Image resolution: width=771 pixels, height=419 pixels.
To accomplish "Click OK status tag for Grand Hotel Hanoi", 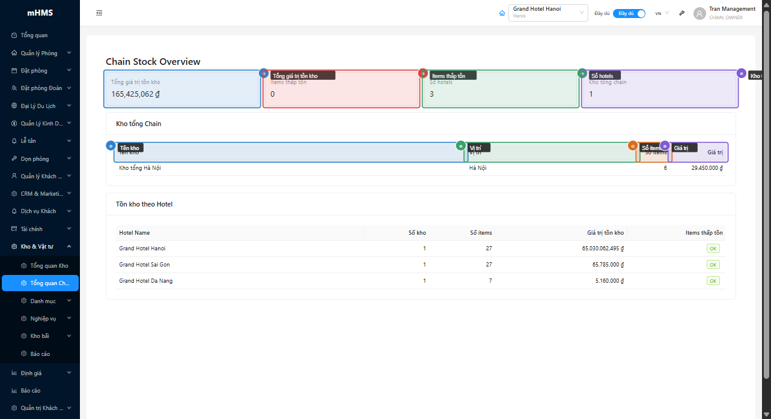I will (713, 249).
